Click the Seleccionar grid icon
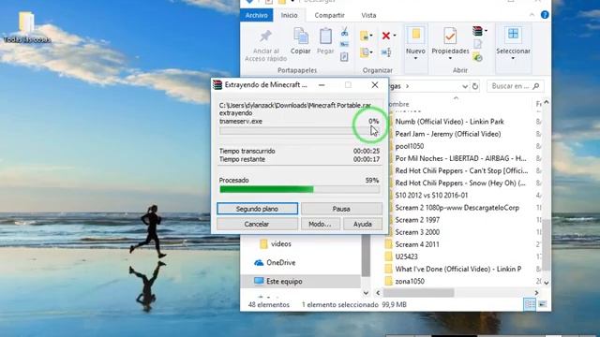The width and height of the screenshot is (600, 337). [x=513, y=34]
